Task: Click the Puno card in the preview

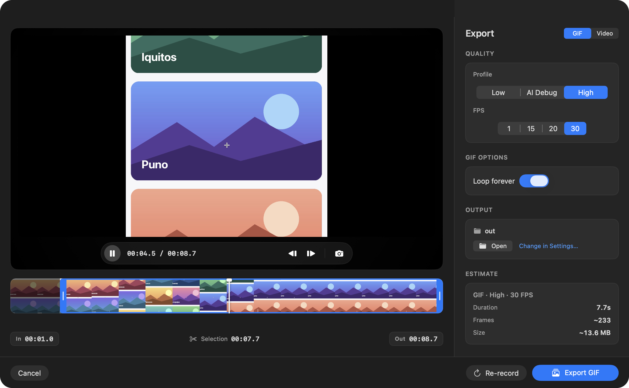Action: pos(226,131)
